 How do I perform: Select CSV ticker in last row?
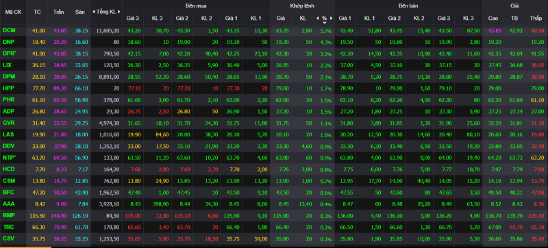[x=9, y=238]
